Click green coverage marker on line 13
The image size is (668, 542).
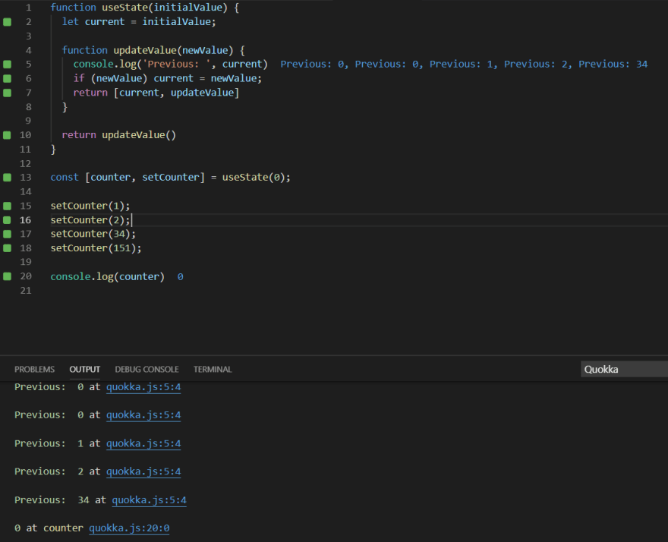pyautogui.click(x=8, y=178)
